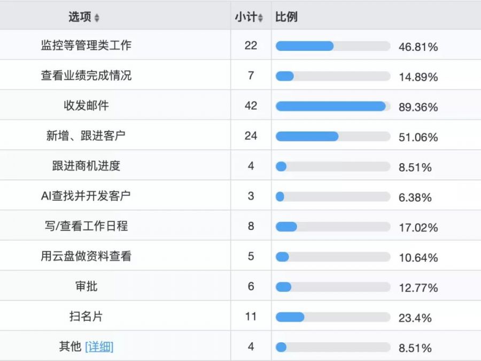Click the 审批 option label
Viewport: 481px width, 361px height.
tap(86, 286)
